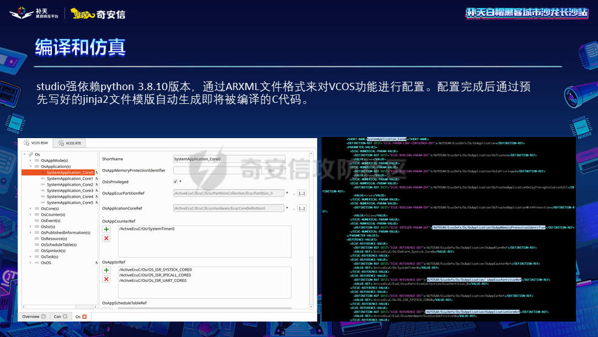Close the Os tab with its red X icon
The height and width of the screenshot is (337, 598).
pyautogui.click(x=85, y=317)
